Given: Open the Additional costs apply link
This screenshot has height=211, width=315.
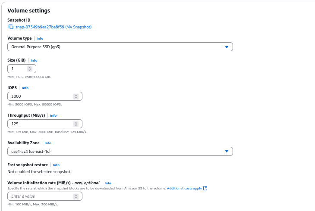Looking at the screenshot, I should 185,188.
